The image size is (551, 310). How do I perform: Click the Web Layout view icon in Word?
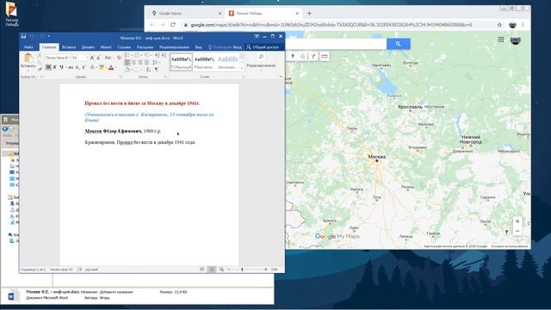click(221, 270)
